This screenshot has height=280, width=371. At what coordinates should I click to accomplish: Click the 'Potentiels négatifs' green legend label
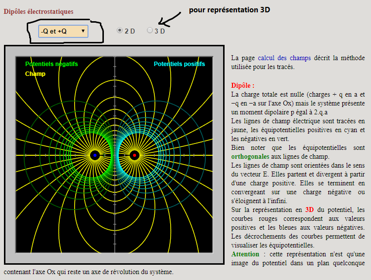pos(51,64)
